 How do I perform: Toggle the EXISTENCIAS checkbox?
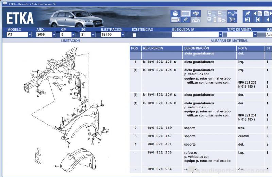(x=134, y=35)
